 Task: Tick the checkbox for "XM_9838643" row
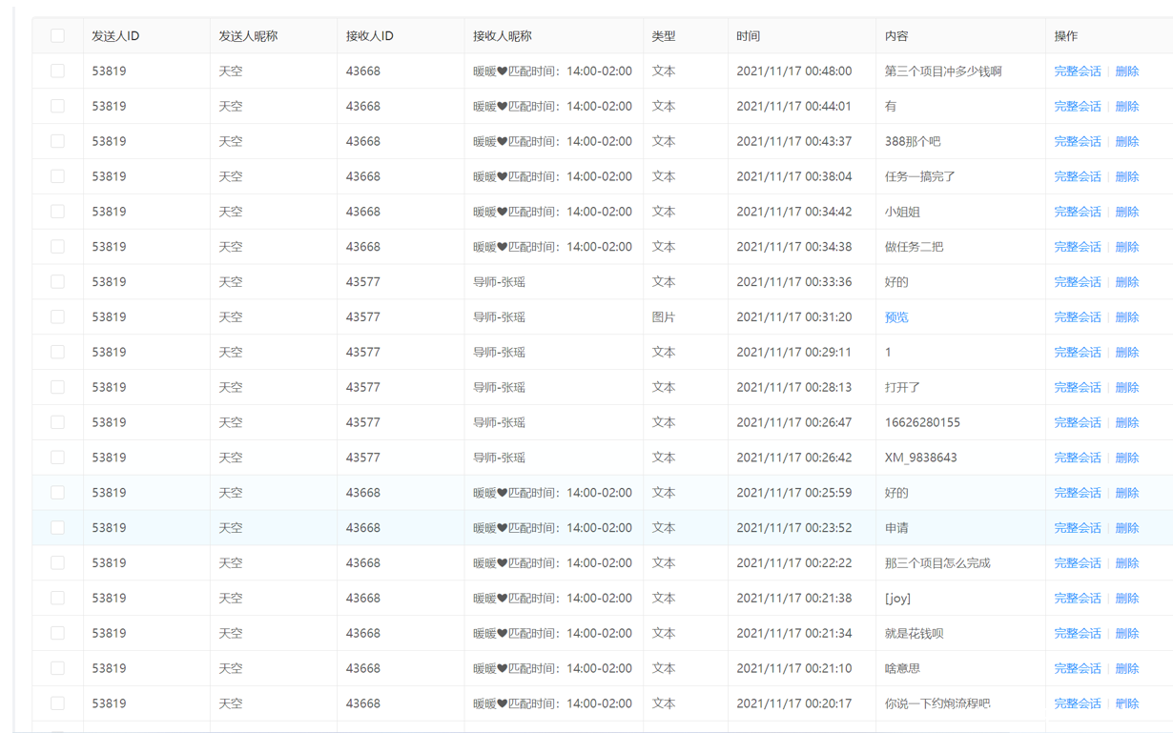pos(58,458)
